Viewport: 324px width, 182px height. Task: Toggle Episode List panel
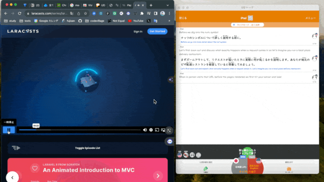[87, 148]
